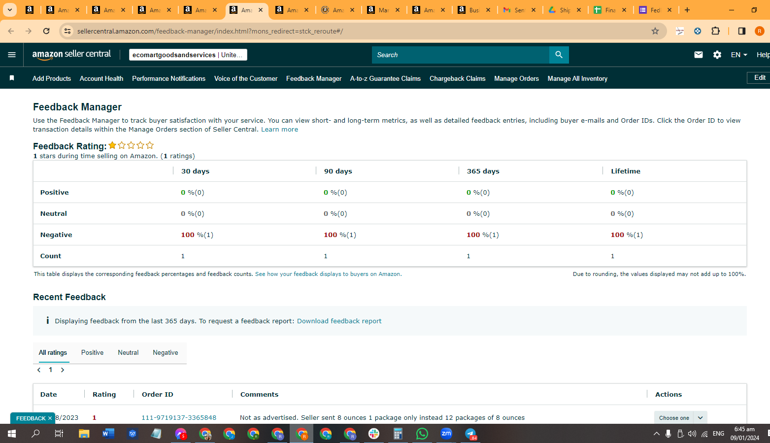Open the Chrome extensions puzzle icon
Image resolution: width=770 pixels, height=443 pixels.
click(x=715, y=31)
